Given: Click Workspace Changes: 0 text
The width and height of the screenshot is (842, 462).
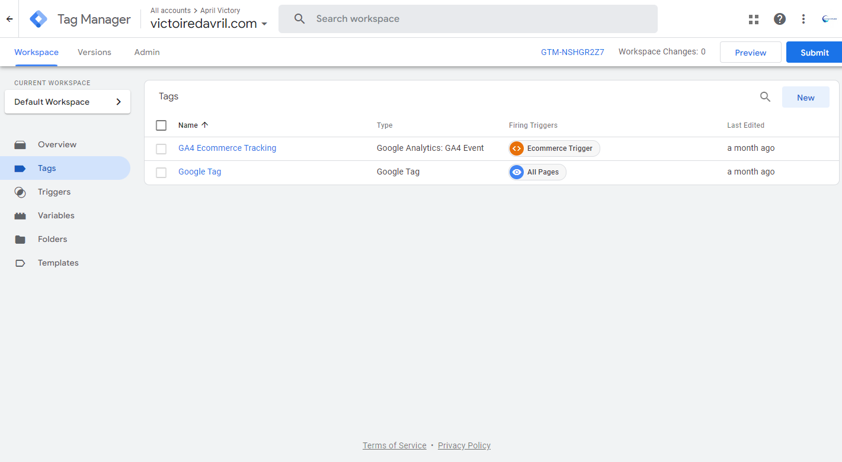Looking at the screenshot, I should tap(662, 51).
